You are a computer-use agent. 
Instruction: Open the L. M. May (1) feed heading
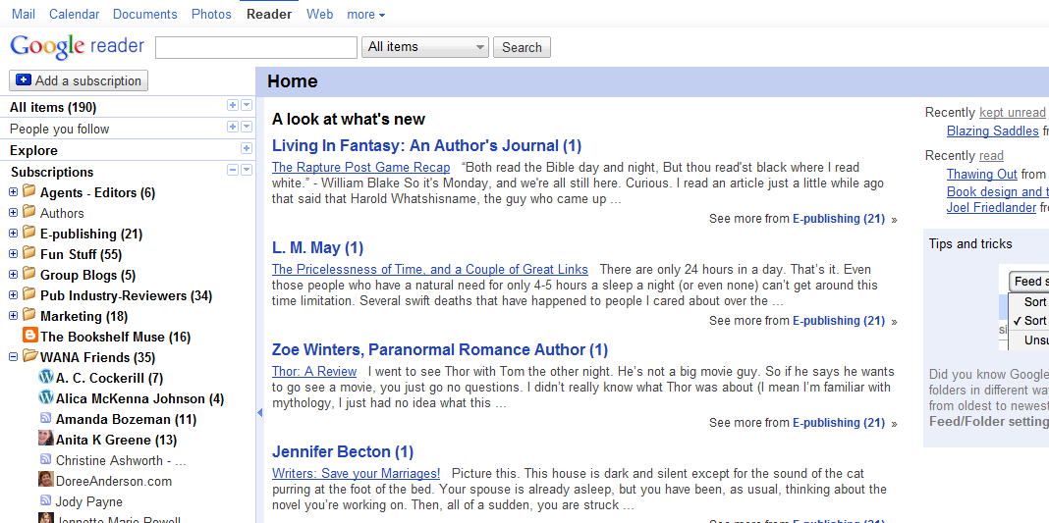318,248
